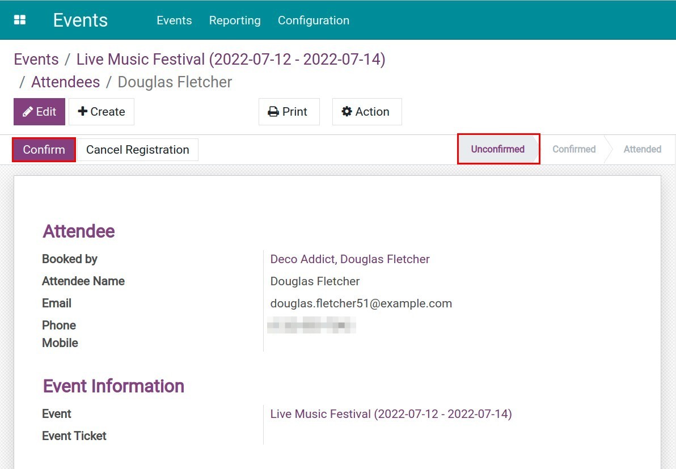The image size is (676, 469).
Task: Click the printer icon to print record
Action: [x=272, y=111]
